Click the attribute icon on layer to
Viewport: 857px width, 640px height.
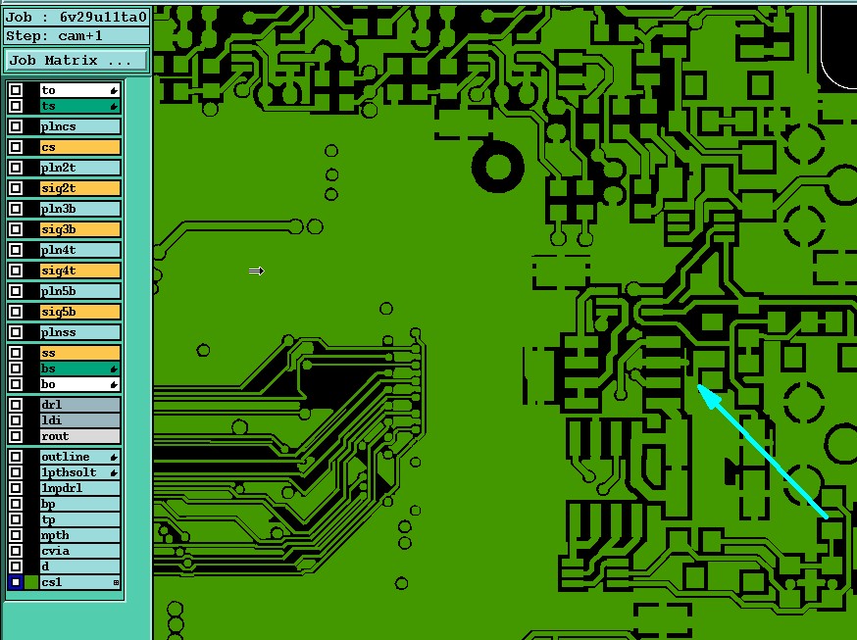(114, 90)
